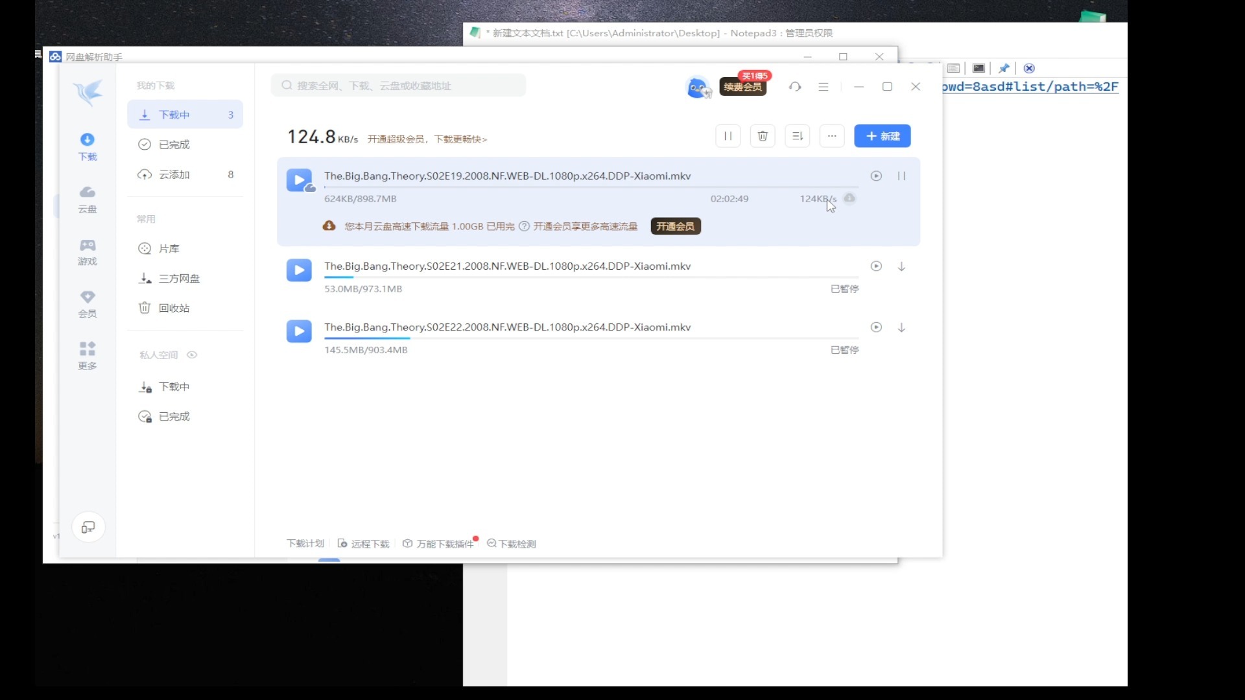Pause the S02E19 download
1245x700 pixels.
[901, 176]
